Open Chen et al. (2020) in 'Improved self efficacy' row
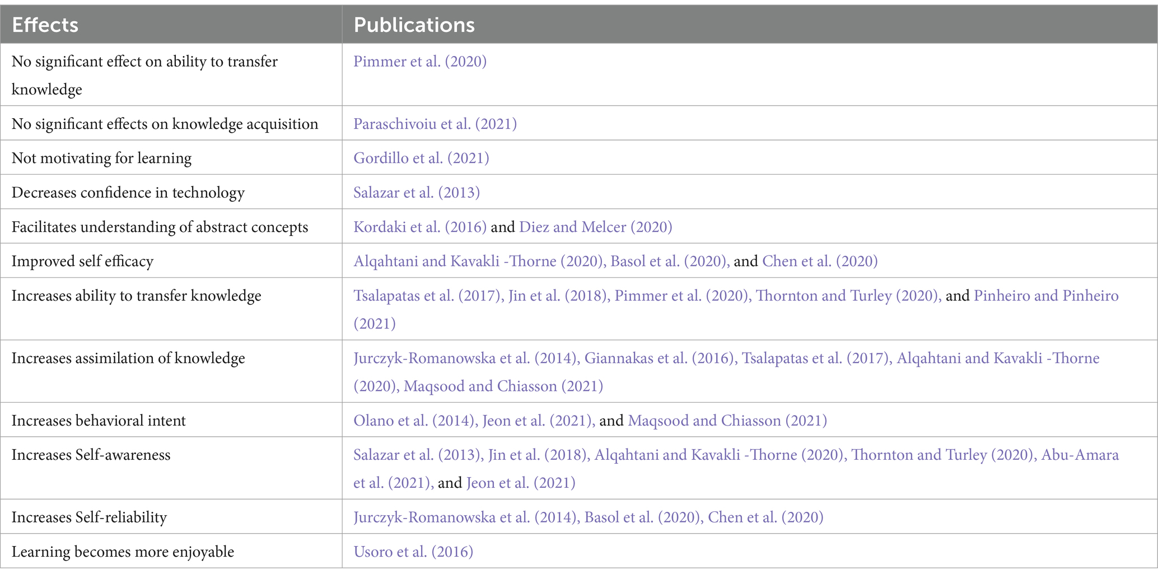Viewport: 1158px width, 578px height. tap(820, 262)
